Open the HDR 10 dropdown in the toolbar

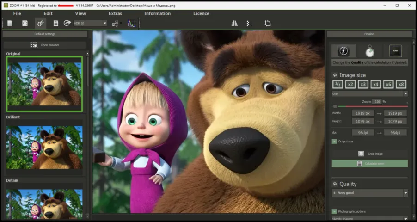pos(90,23)
